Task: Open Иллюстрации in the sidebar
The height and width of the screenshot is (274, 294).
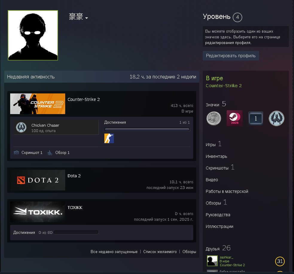Action: click(219, 226)
